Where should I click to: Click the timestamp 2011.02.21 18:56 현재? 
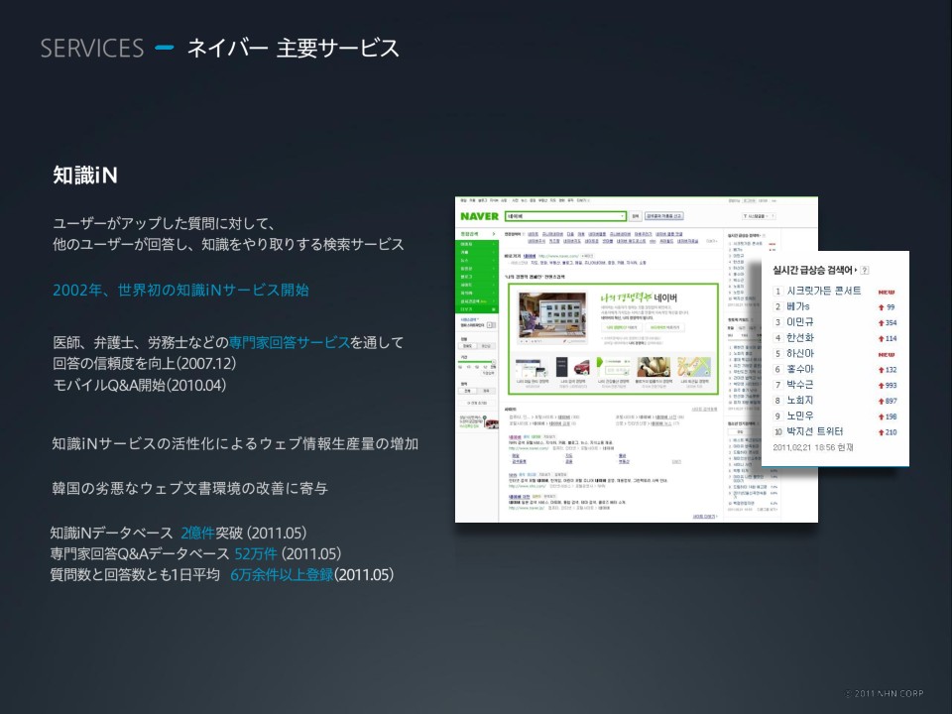[x=813, y=447]
